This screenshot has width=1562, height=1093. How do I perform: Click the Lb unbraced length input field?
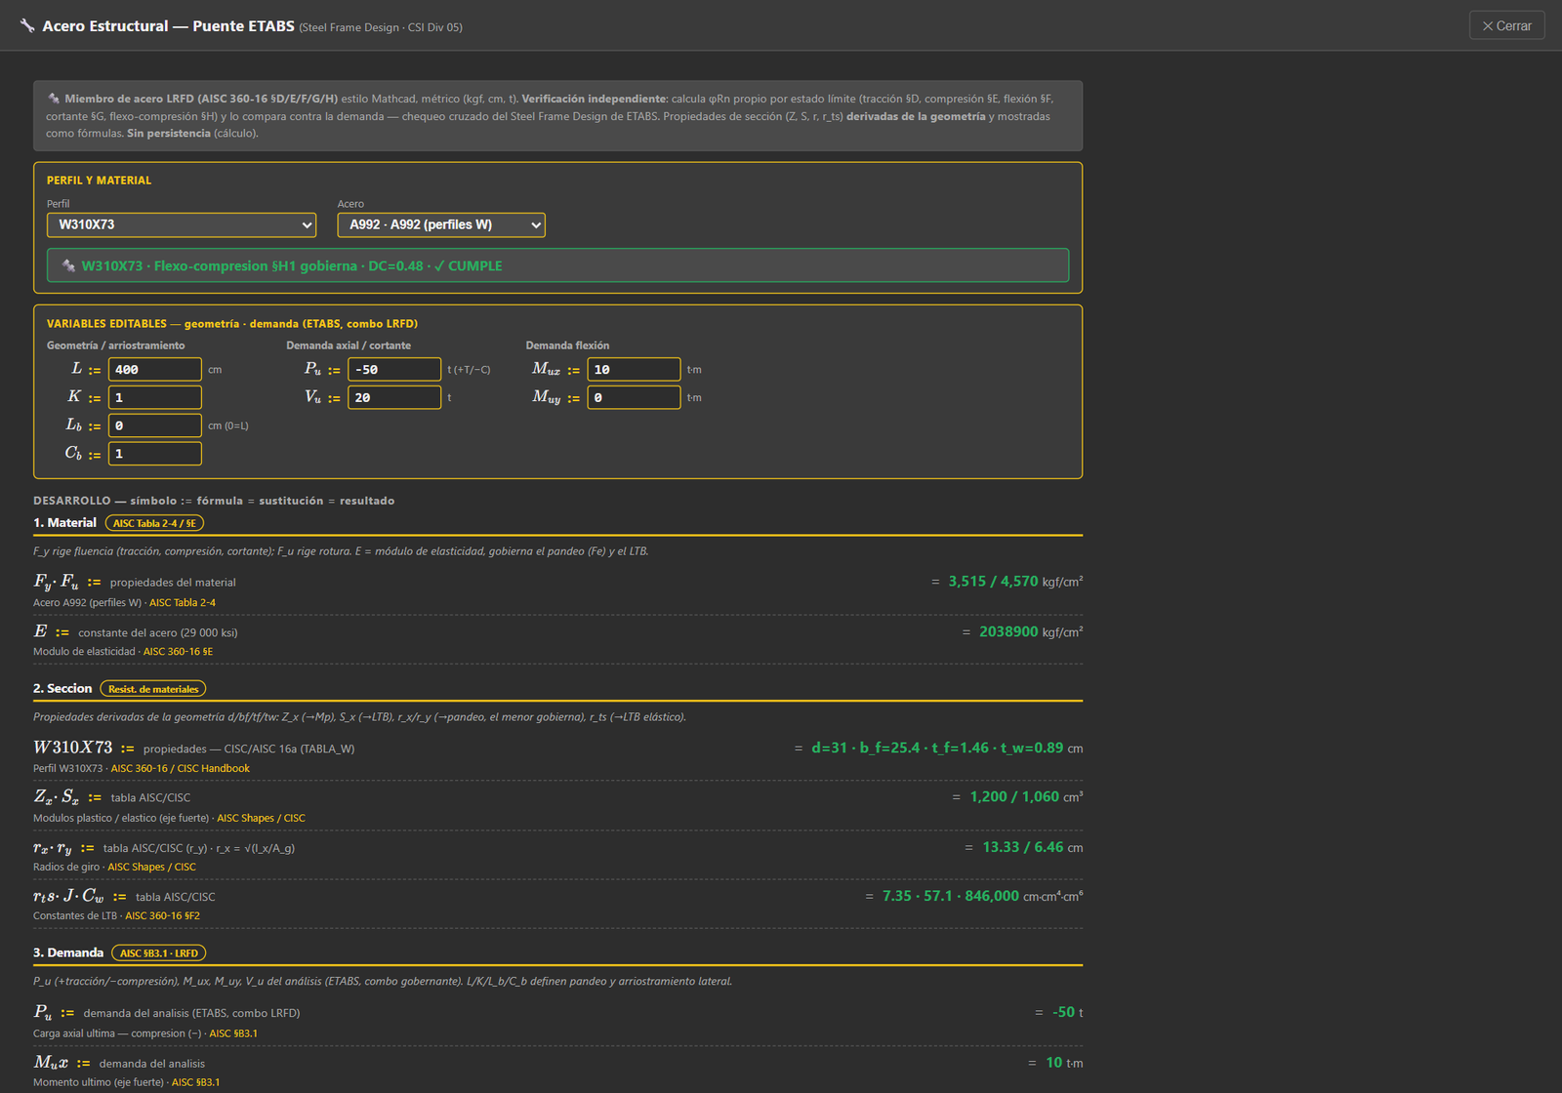coord(155,425)
